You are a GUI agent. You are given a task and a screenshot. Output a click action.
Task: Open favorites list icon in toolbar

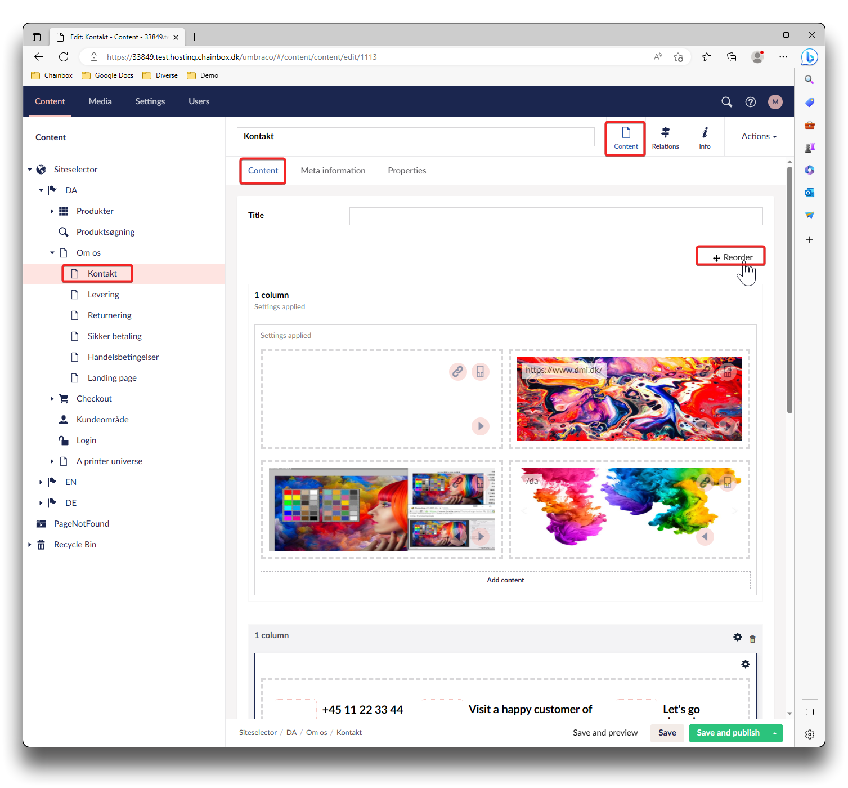pyautogui.click(x=707, y=57)
